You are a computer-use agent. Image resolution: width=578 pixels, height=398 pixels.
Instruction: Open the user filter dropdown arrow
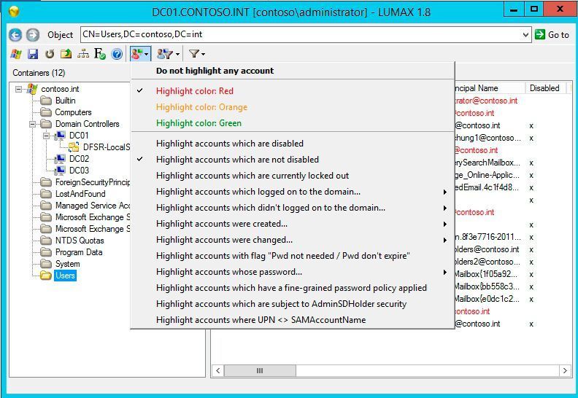point(177,54)
